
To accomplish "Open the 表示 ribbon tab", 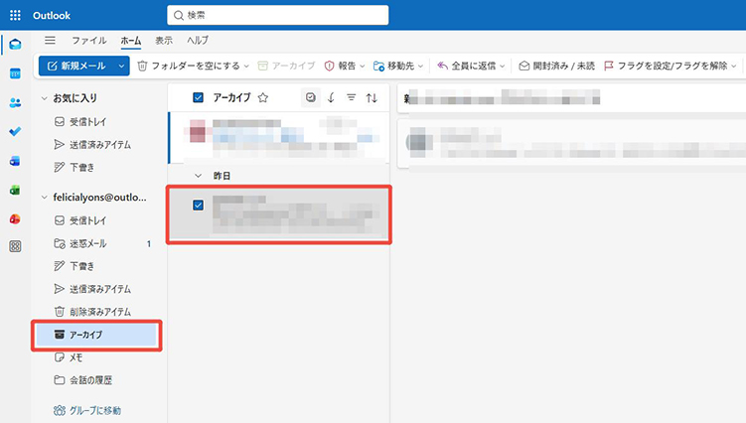I will click(164, 41).
